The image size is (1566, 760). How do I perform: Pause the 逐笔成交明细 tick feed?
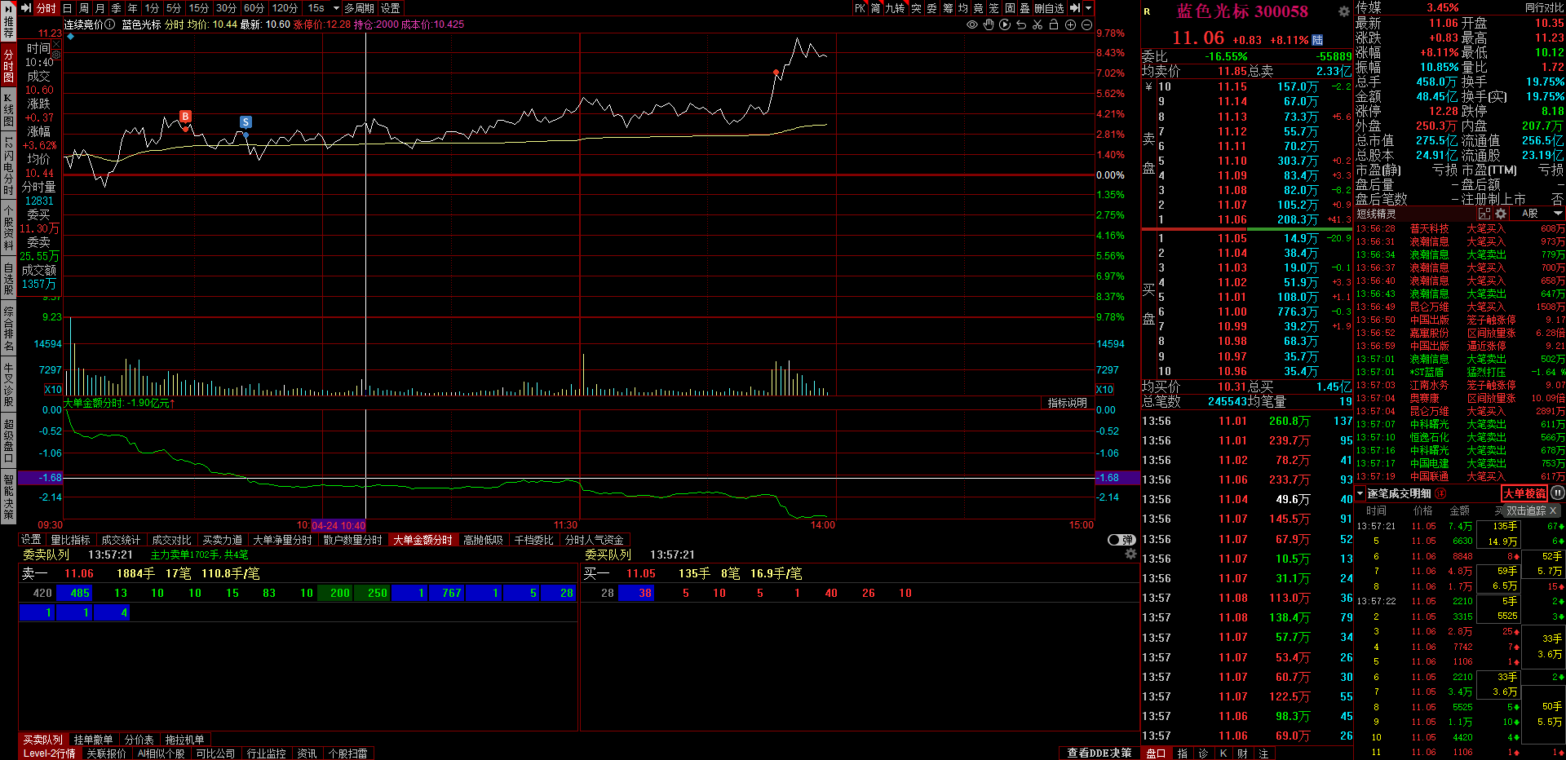coord(1557,493)
